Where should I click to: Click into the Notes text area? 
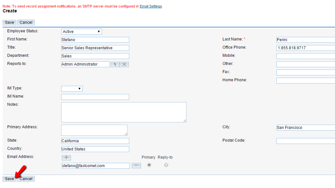[124, 112]
